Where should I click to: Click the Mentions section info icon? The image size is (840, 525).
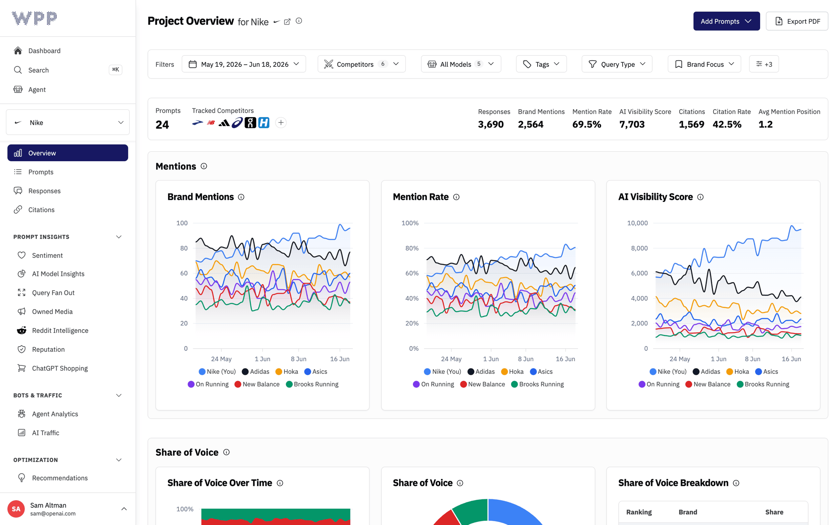(x=204, y=166)
